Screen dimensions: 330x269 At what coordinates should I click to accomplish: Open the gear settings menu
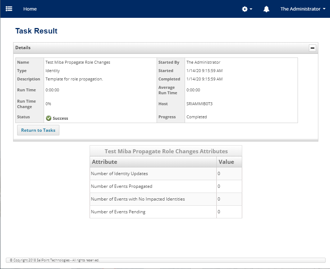tap(247, 9)
